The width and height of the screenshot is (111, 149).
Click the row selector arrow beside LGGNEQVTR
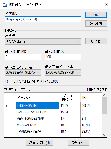coord(6,106)
